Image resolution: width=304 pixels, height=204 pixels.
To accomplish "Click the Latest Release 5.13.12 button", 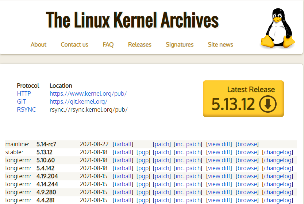I will (243, 99).
